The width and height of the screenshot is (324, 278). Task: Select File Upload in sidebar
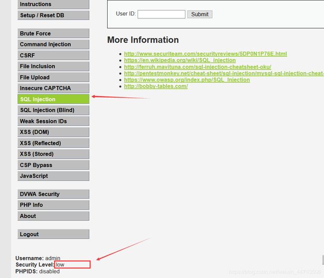pyautogui.click(x=53, y=77)
